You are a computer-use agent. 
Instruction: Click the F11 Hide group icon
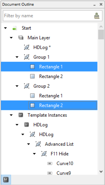click(44, 154)
